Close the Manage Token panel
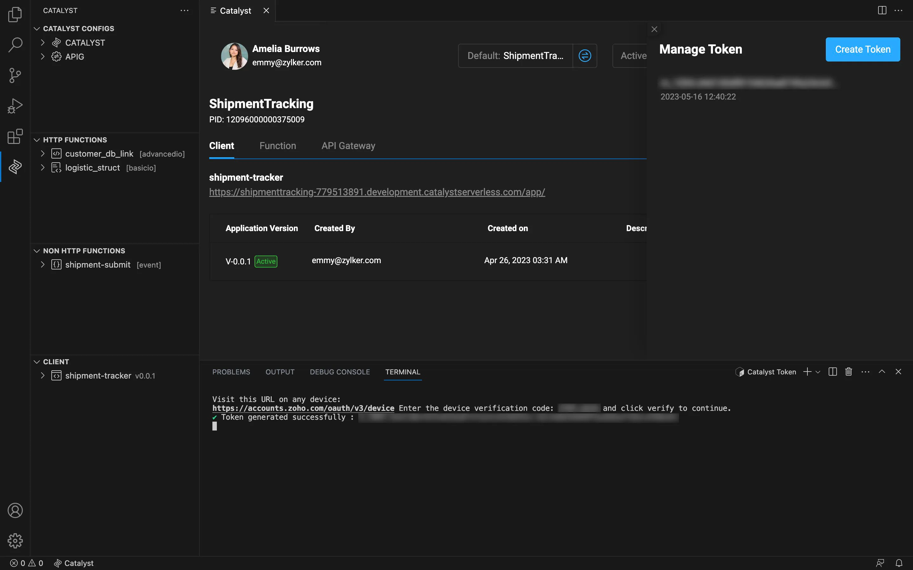This screenshot has width=913, height=570. (x=654, y=29)
